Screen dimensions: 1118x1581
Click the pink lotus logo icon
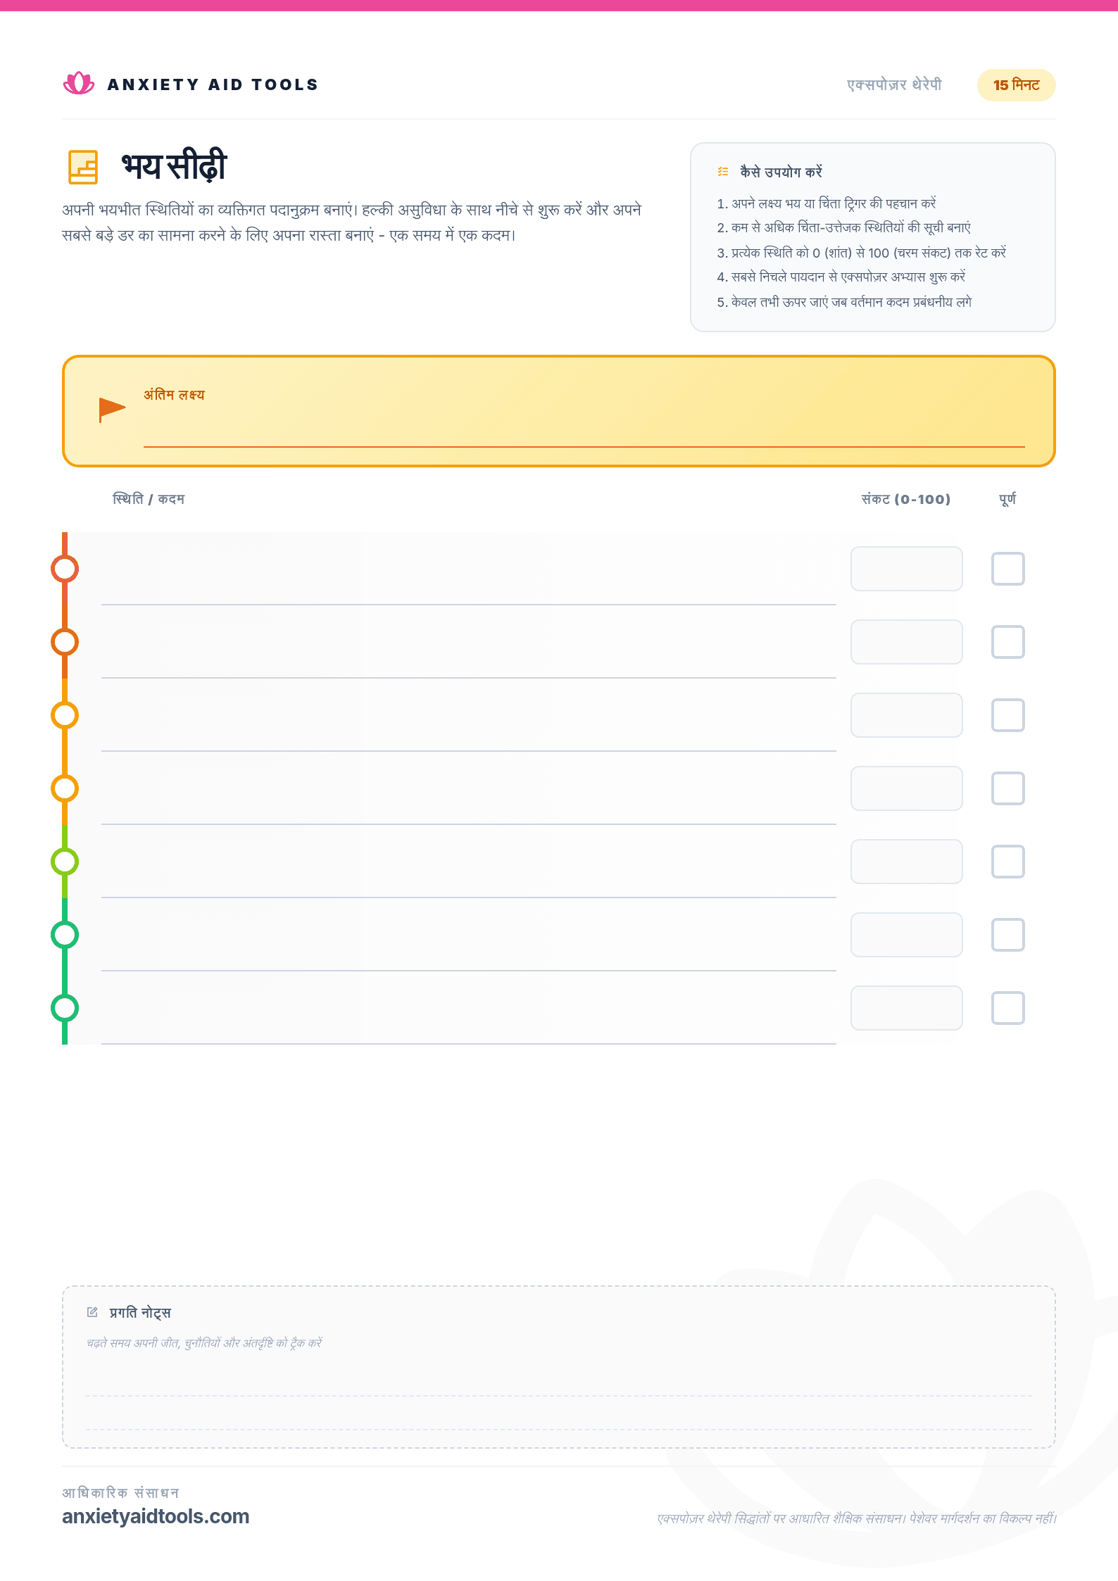(x=79, y=84)
